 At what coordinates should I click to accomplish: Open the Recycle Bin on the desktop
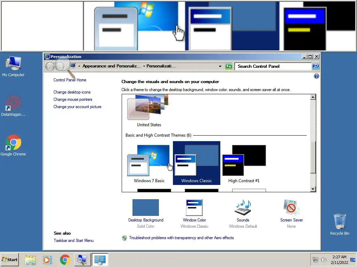pos(340,225)
